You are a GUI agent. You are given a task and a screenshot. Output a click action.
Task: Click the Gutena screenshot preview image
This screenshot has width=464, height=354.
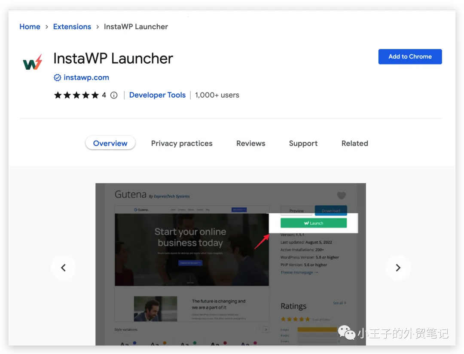tap(231, 264)
